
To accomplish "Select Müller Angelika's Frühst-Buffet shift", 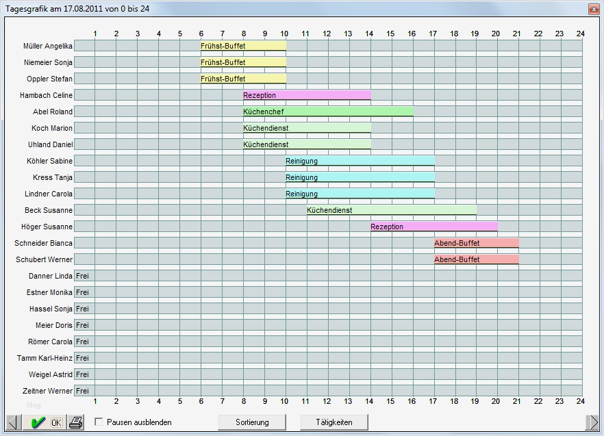I will (243, 45).
